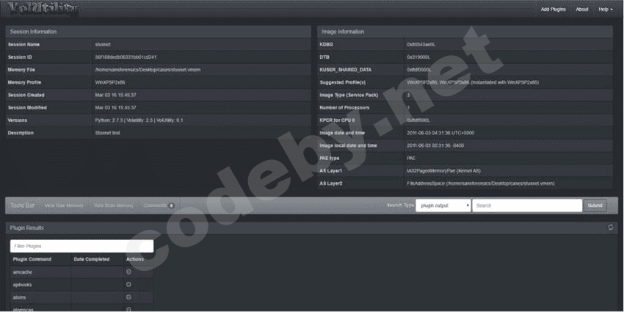Image resolution: width=624 pixels, height=312 pixels.
Task: Click the Number of Processors value
Action: [408, 108]
